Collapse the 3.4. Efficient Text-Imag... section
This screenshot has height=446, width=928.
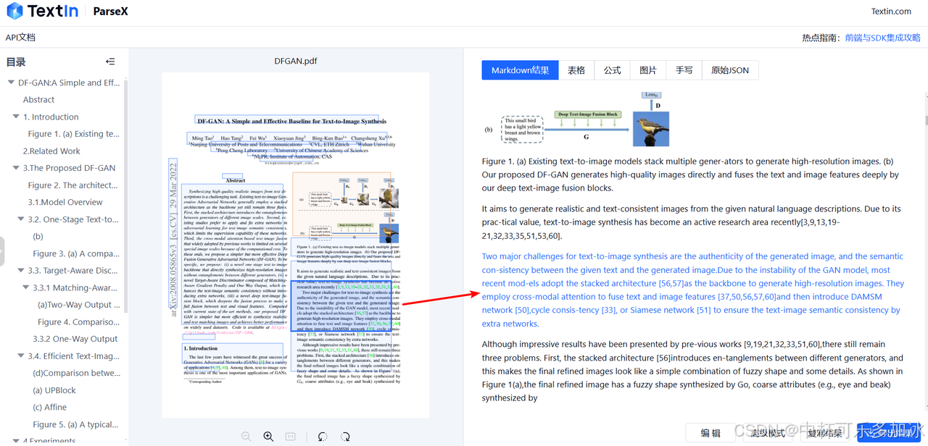[x=21, y=356]
